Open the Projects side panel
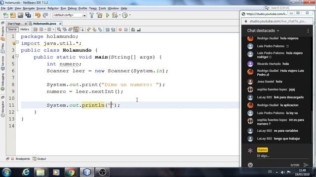 [3, 33]
